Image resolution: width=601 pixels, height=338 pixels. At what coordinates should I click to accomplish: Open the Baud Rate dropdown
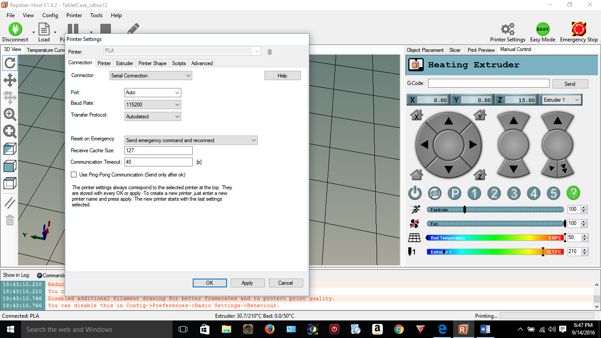tap(153, 105)
